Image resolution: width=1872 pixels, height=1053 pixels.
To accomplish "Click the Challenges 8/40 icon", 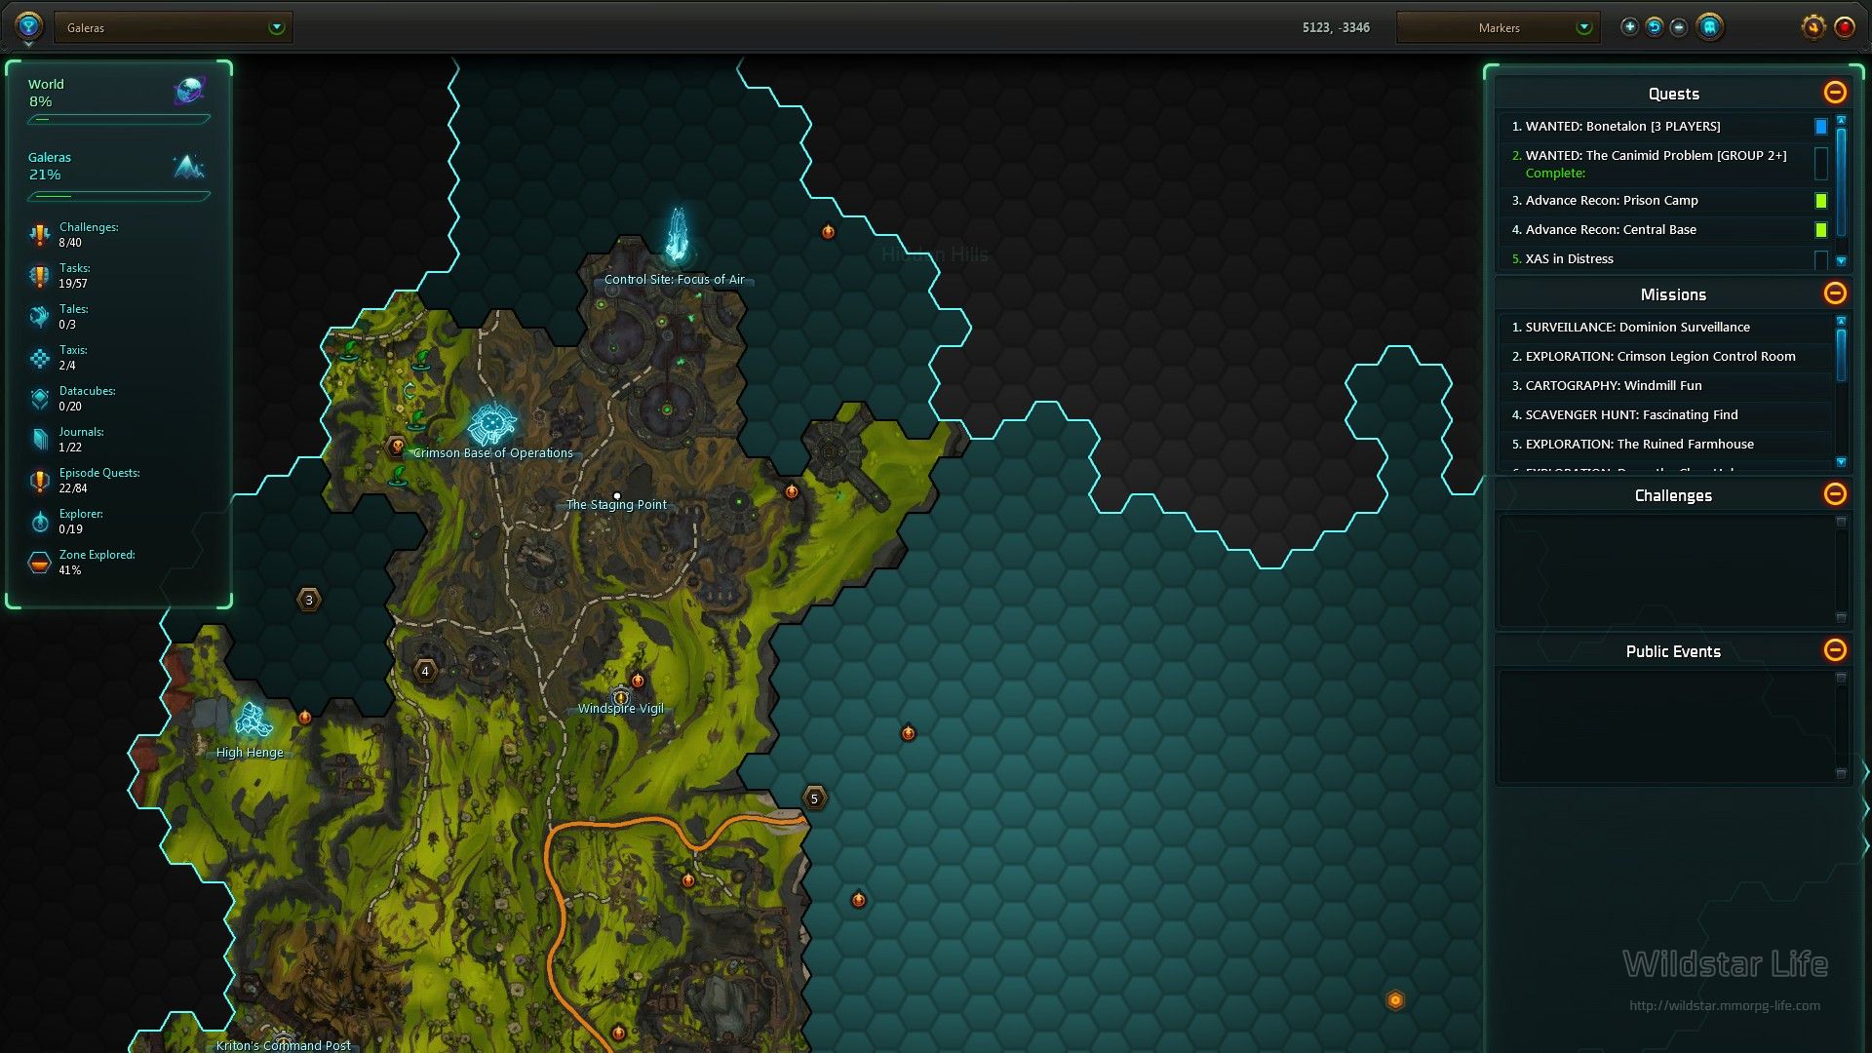I will pos(39,235).
